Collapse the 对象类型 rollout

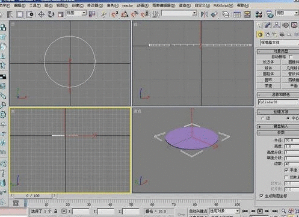click(x=278, y=51)
